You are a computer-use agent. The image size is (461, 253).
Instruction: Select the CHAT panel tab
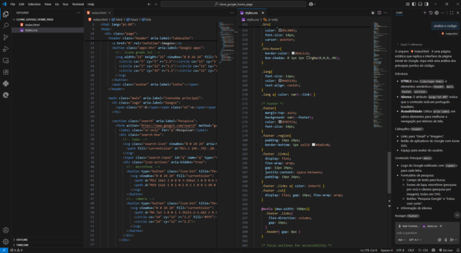click(399, 13)
